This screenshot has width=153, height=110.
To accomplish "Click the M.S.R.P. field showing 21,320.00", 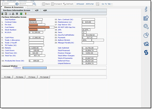I will (36, 32).
